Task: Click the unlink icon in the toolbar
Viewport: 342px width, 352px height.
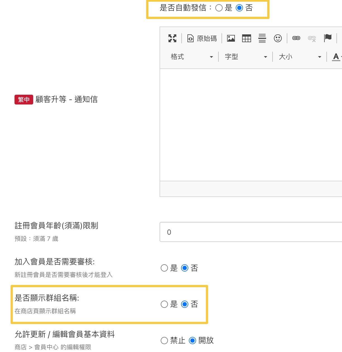Action: [312, 38]
